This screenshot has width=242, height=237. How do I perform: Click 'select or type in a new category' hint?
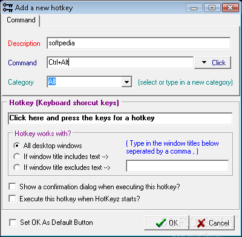click(x=185, y=82)
